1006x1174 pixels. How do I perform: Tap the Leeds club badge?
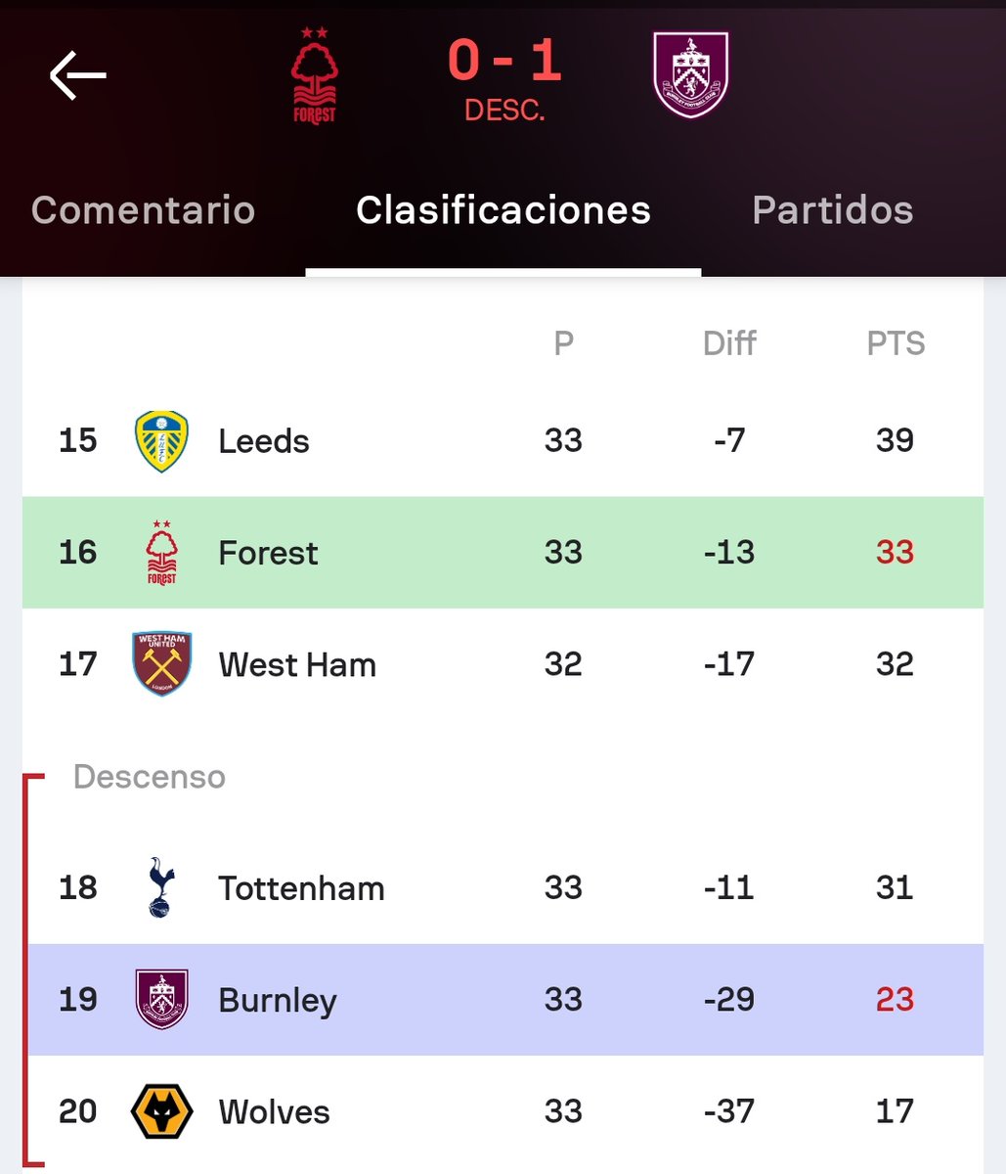pos(161,441)
